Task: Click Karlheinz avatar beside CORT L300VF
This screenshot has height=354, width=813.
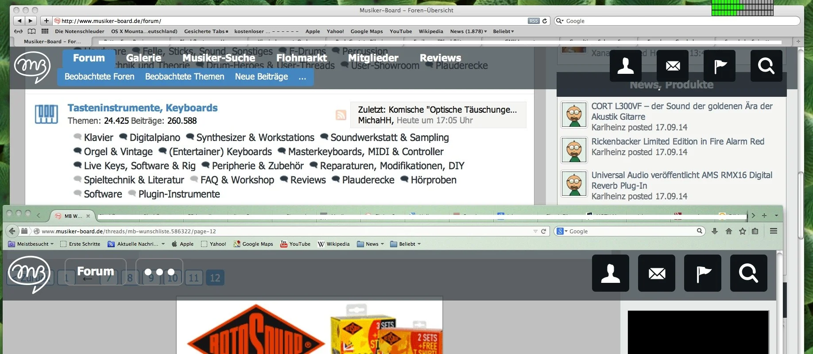Action: pyautogui.click(x=574, y=115)
